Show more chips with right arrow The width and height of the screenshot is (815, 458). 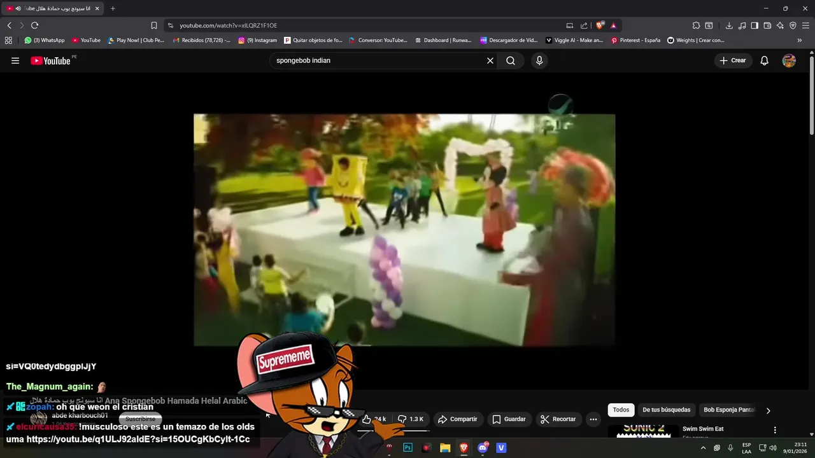(768, 411)
